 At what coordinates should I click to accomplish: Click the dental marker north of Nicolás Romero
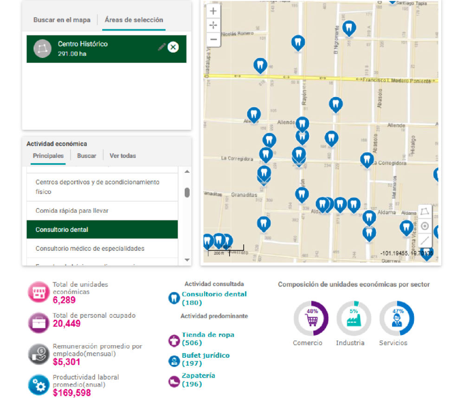pos(298,43)
